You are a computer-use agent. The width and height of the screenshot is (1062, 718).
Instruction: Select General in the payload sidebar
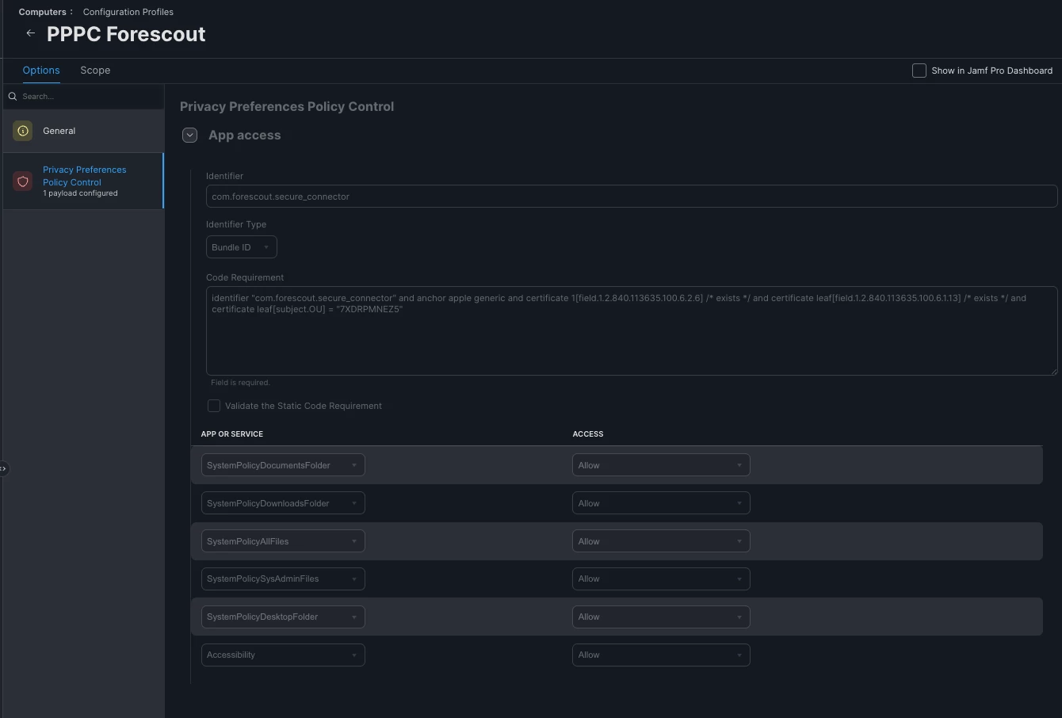pos(83,131)
